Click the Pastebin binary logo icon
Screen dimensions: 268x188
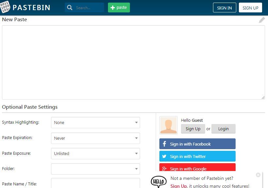click(x=6, y=7)
